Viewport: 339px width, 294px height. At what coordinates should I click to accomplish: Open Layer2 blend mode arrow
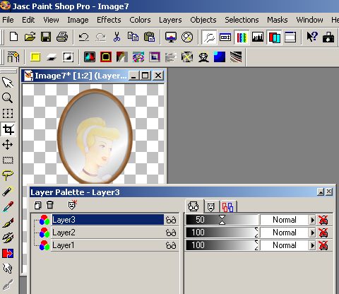pyautogui.click(x=312, y=233)
